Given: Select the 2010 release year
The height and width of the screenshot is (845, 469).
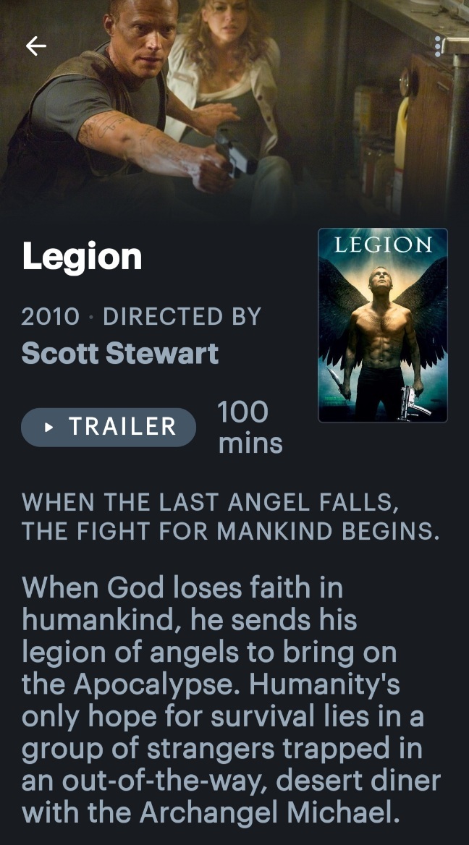Looking at the screenshot, I should pos(50,316).
